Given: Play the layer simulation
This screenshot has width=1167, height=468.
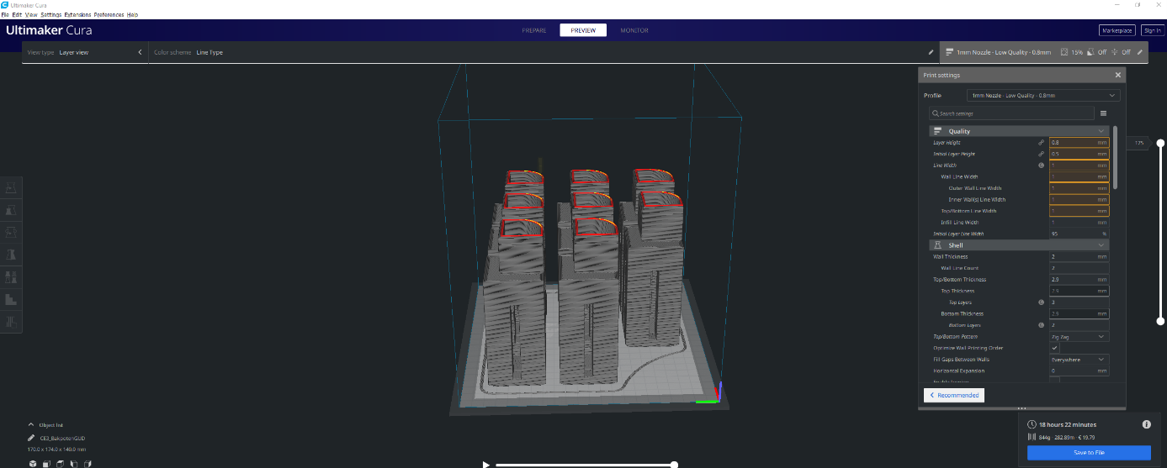Looking at the screenshot, I should [x=485, y=464].
